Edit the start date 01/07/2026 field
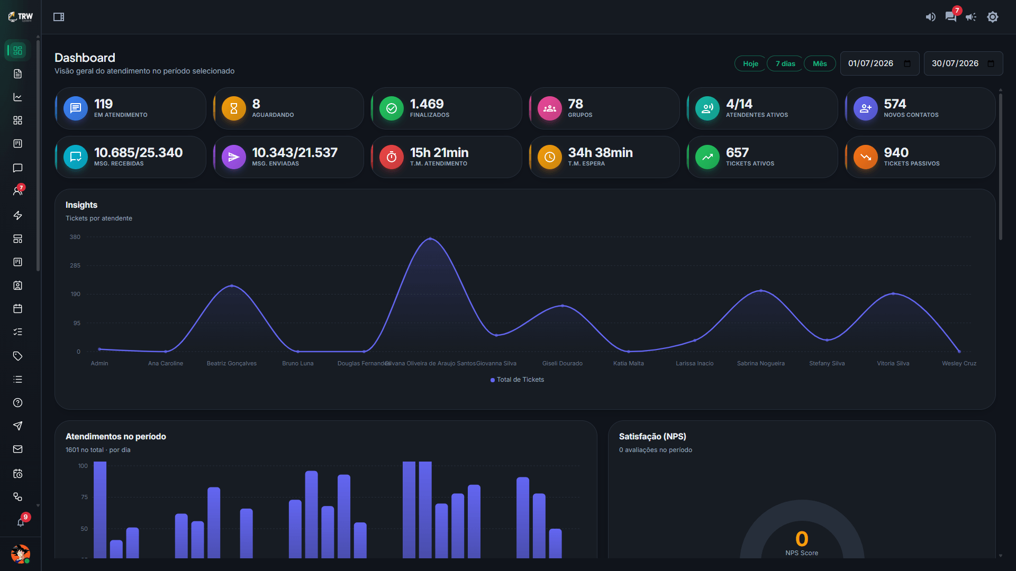Viewport: 1016px width, 571px height. tap(879, 63)
